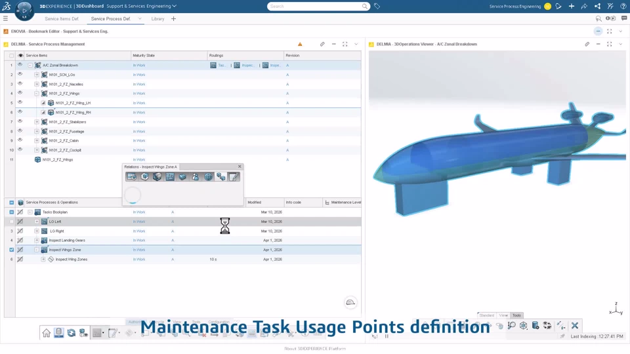The image size is (630, 354).
Task: Click the plus Add icon in top bar
Action: [572, 6]
